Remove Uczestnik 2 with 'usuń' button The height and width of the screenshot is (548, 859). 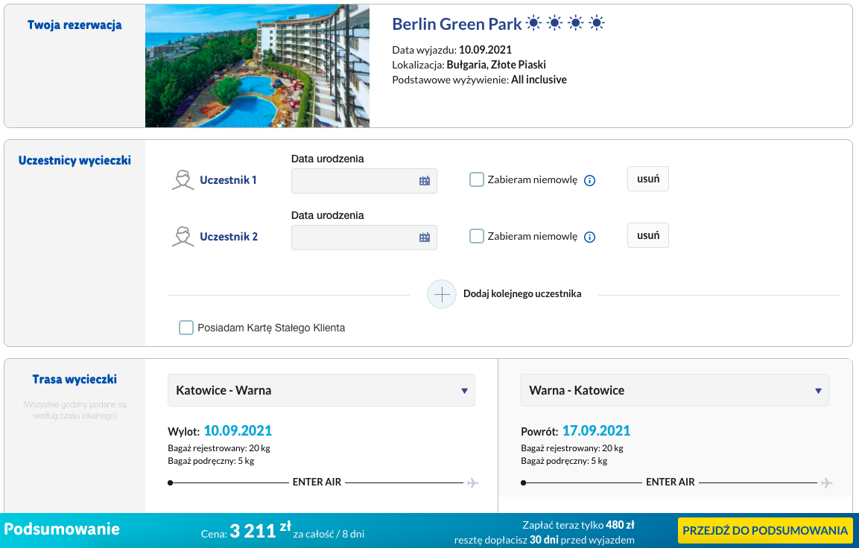pos(647,235)
